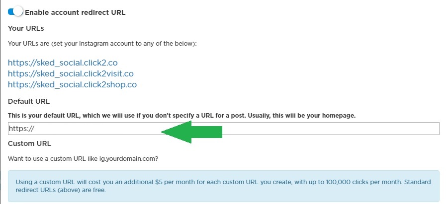Click the https:// text in the URL field

tap(21, 129)
